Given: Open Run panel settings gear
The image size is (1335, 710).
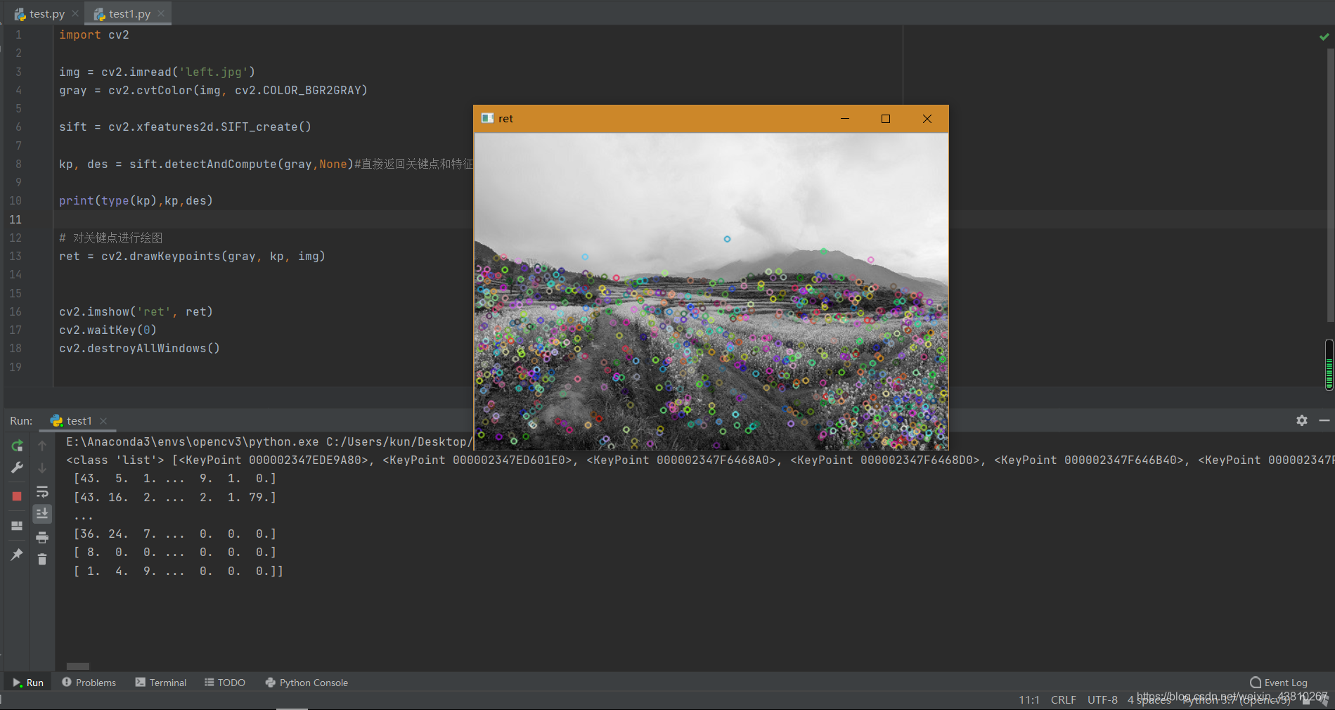Looking at the screenshot, I should coord(1302,420).
